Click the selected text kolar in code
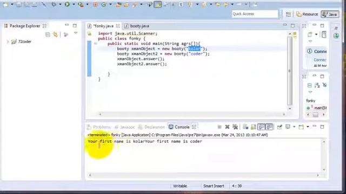 [x=194, y=49]
